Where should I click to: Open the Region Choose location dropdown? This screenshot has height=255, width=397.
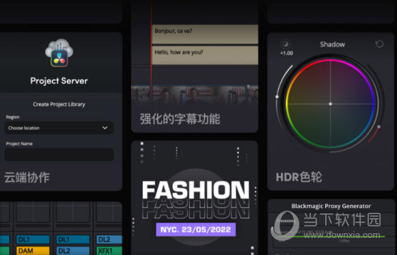coord(59,128)
